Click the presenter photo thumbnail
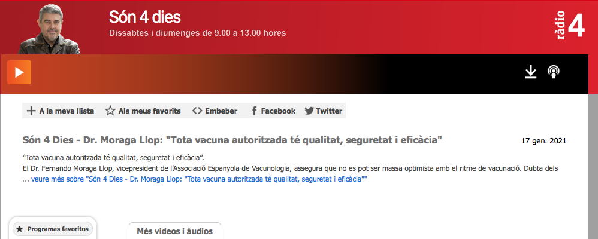 click(x=49, y=29)
